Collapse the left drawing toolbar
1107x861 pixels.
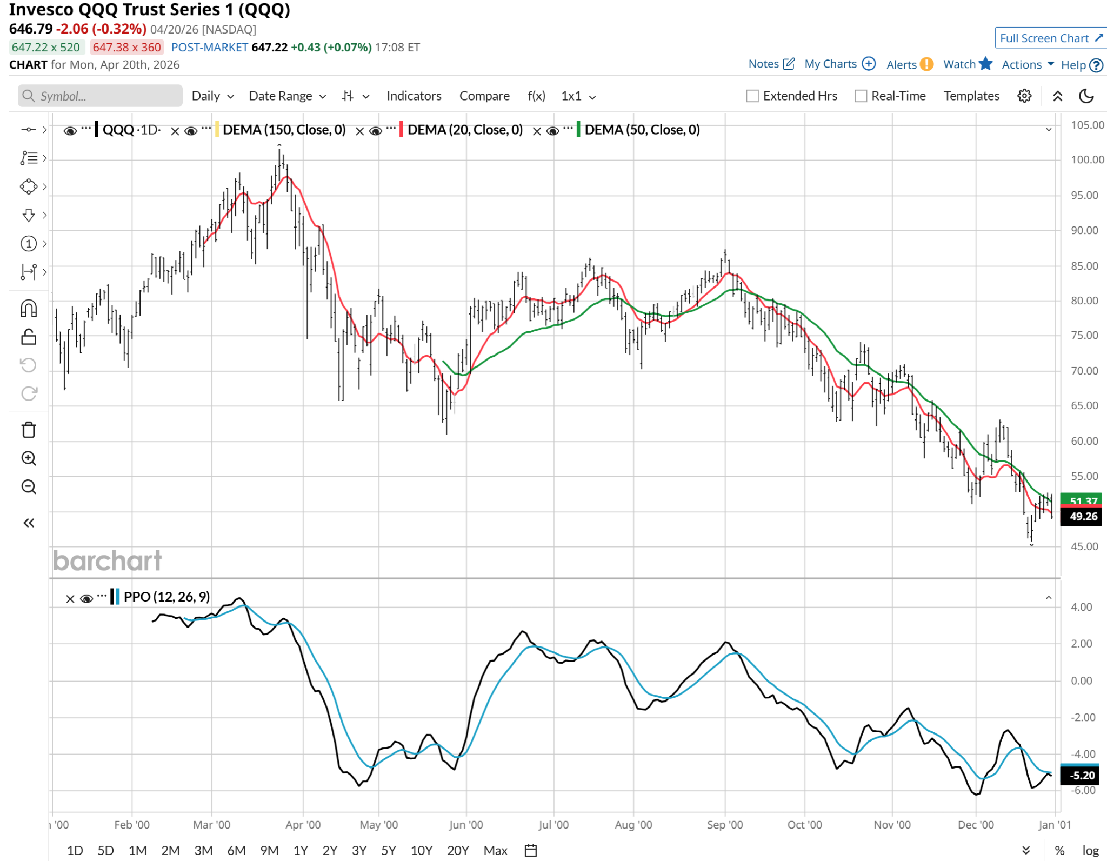[29, 523]
